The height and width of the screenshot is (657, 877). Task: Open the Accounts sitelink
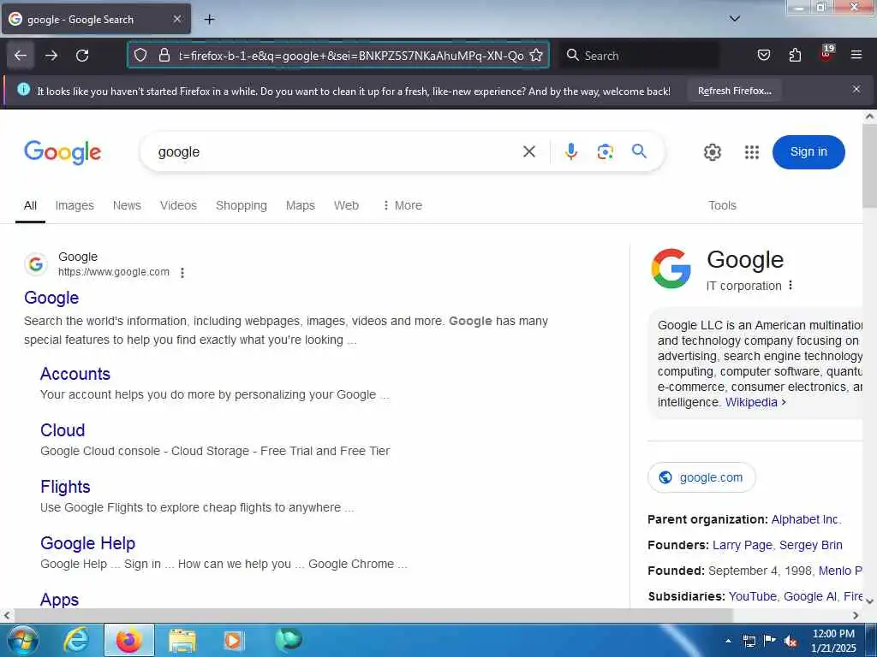pos(75,374)
